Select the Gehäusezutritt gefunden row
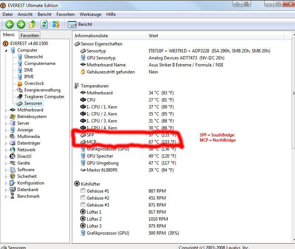295x249 pixels. tap(119, 72)
